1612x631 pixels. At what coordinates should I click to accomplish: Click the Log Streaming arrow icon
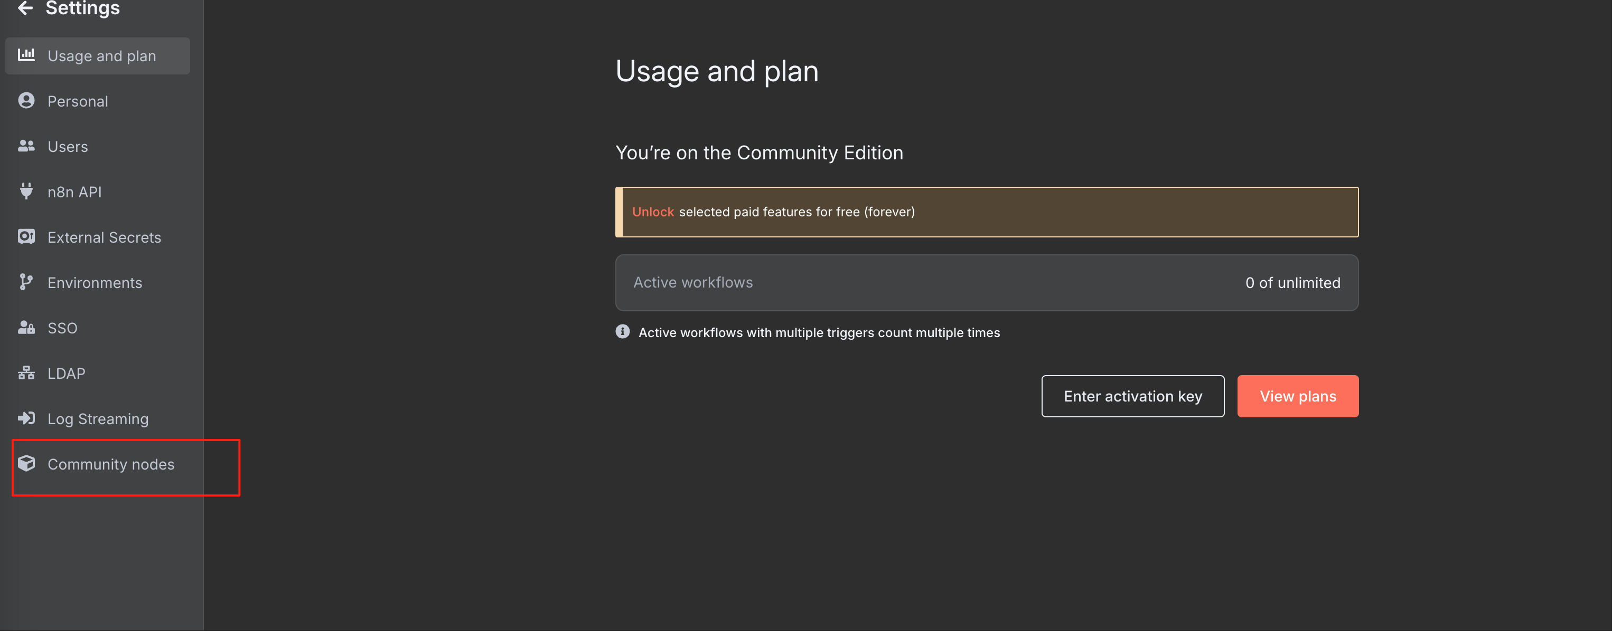coord(26,418)
